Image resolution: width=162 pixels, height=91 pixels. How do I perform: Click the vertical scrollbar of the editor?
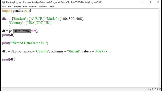(160, 48)
